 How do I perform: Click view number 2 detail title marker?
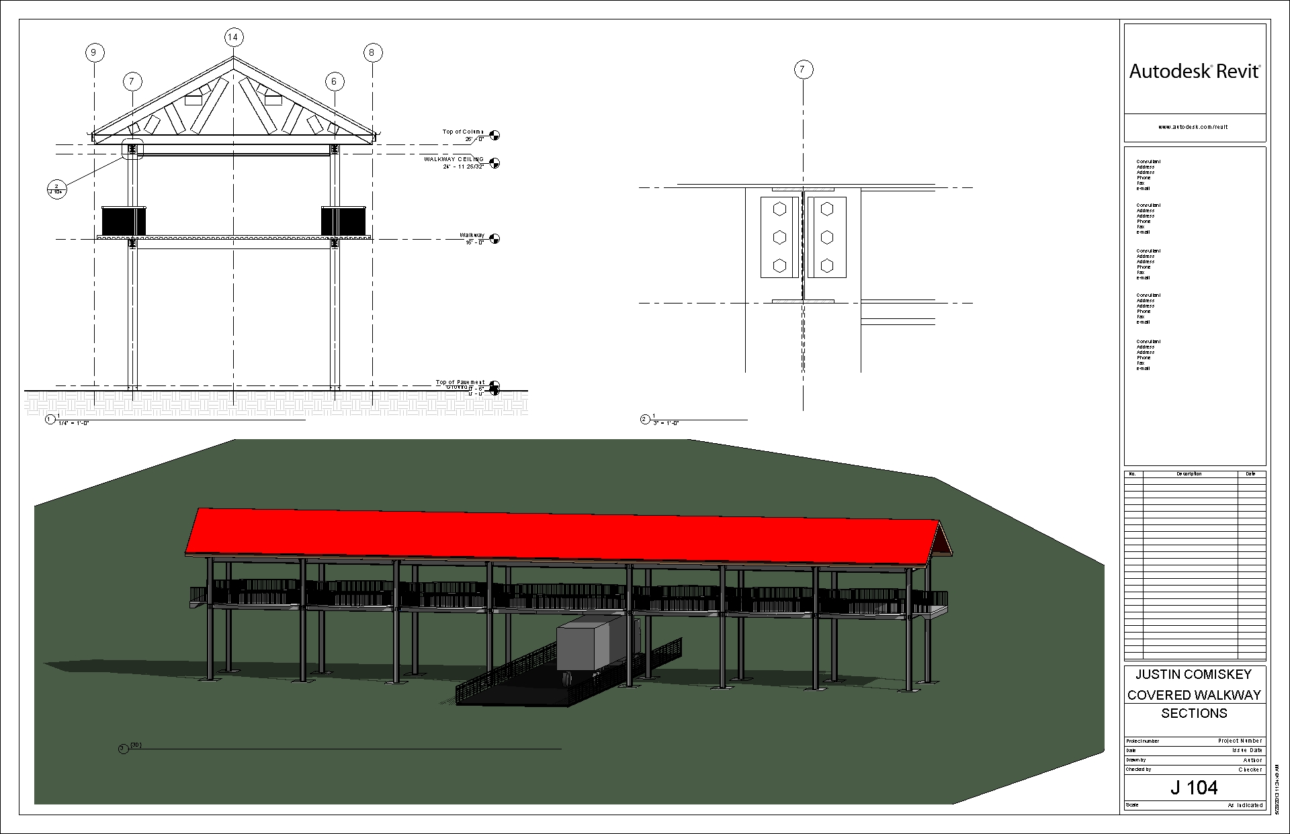(x=645, y=420)
